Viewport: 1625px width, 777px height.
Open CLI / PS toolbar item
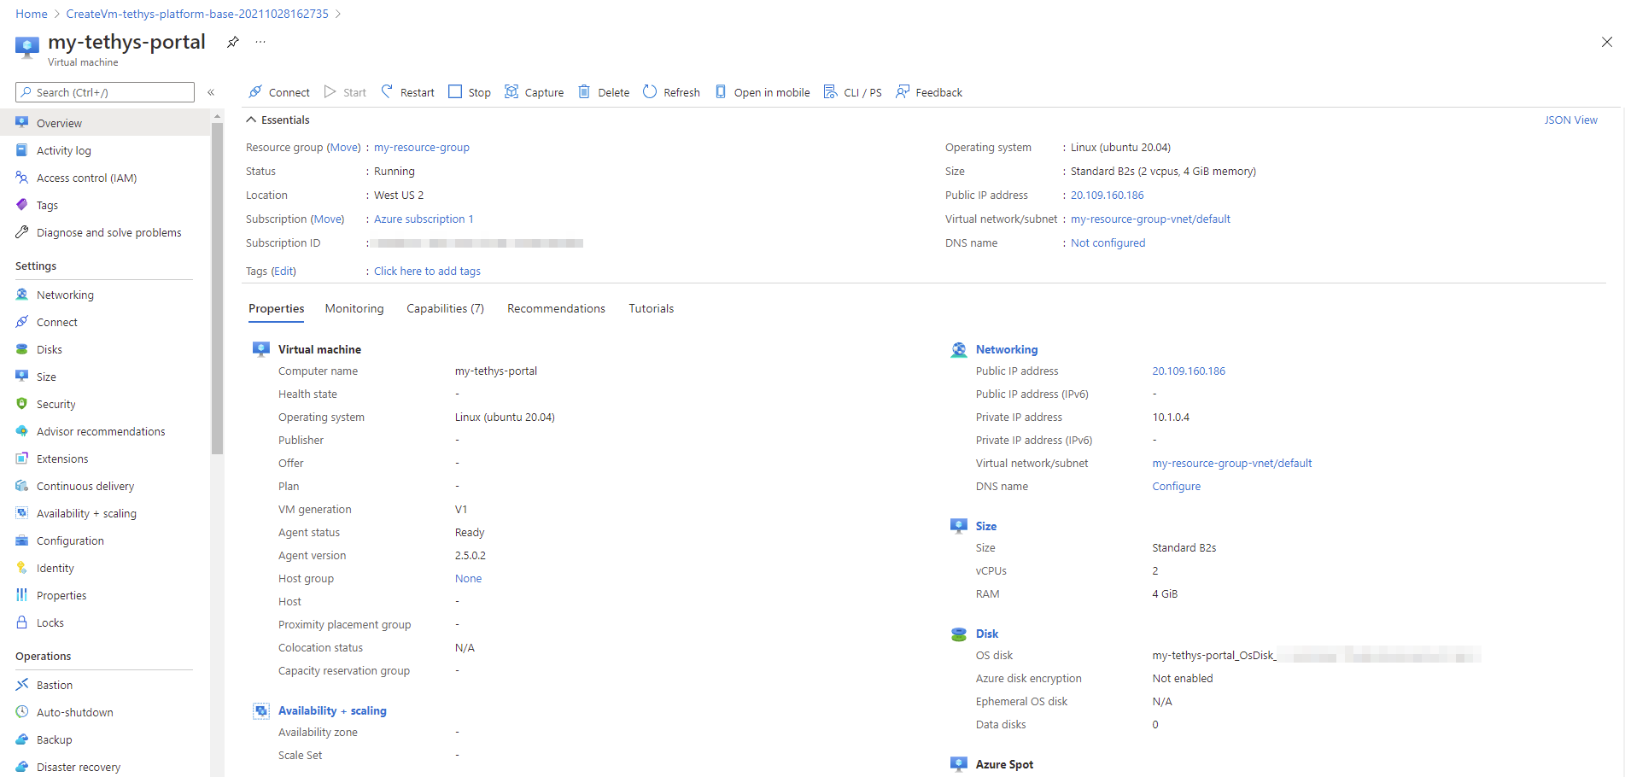(852, 92)
